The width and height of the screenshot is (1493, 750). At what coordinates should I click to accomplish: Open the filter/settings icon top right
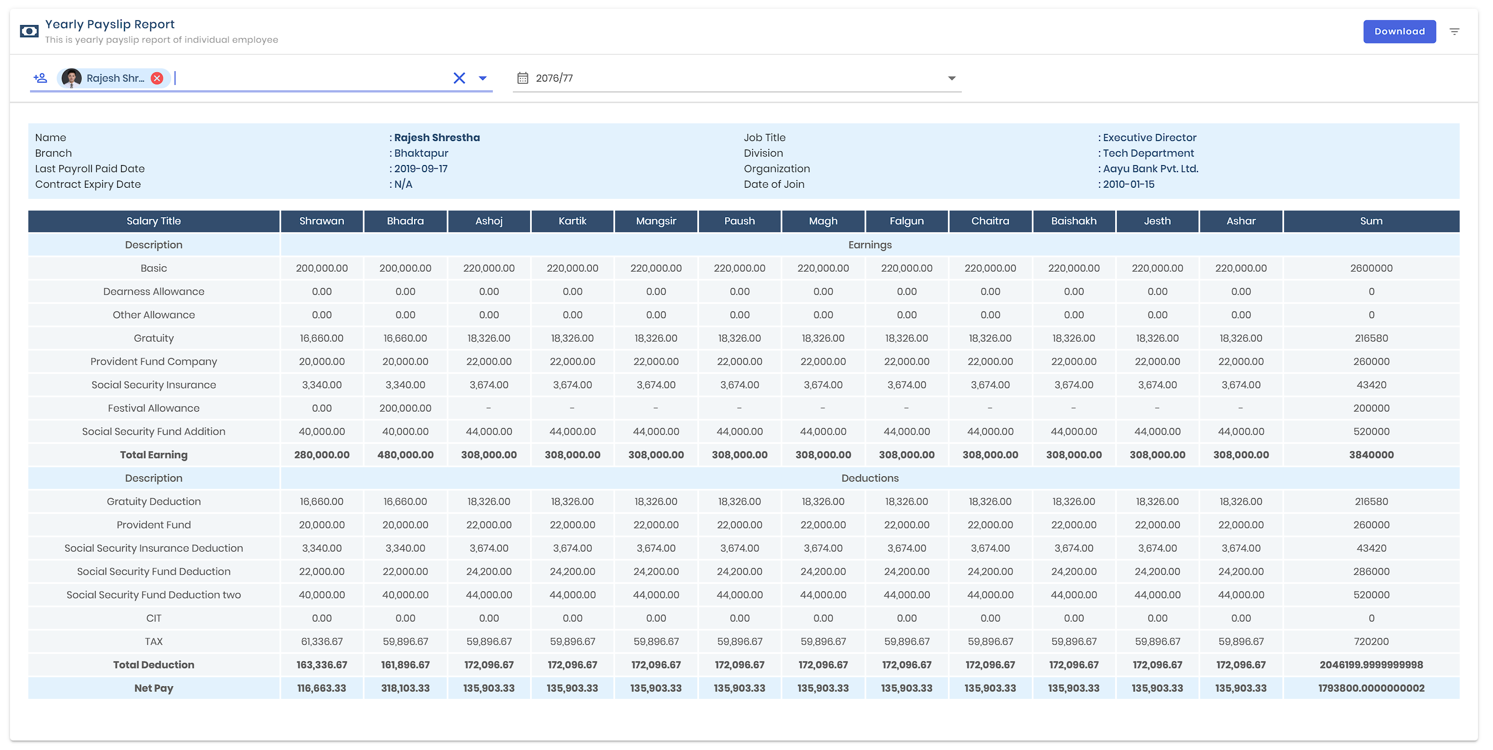click(x=1455, y=32)
